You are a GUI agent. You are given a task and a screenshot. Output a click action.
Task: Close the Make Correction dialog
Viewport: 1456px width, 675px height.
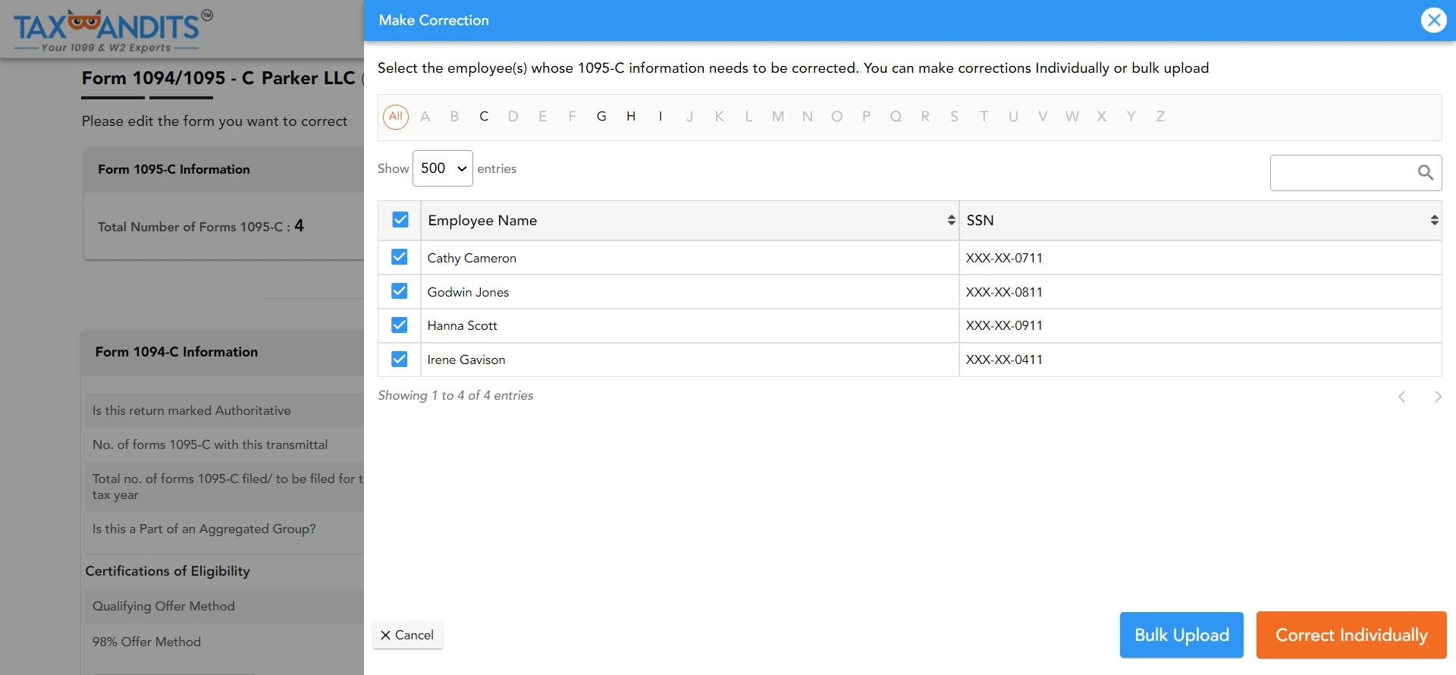pyautogui.click(x=1433, y=20)
